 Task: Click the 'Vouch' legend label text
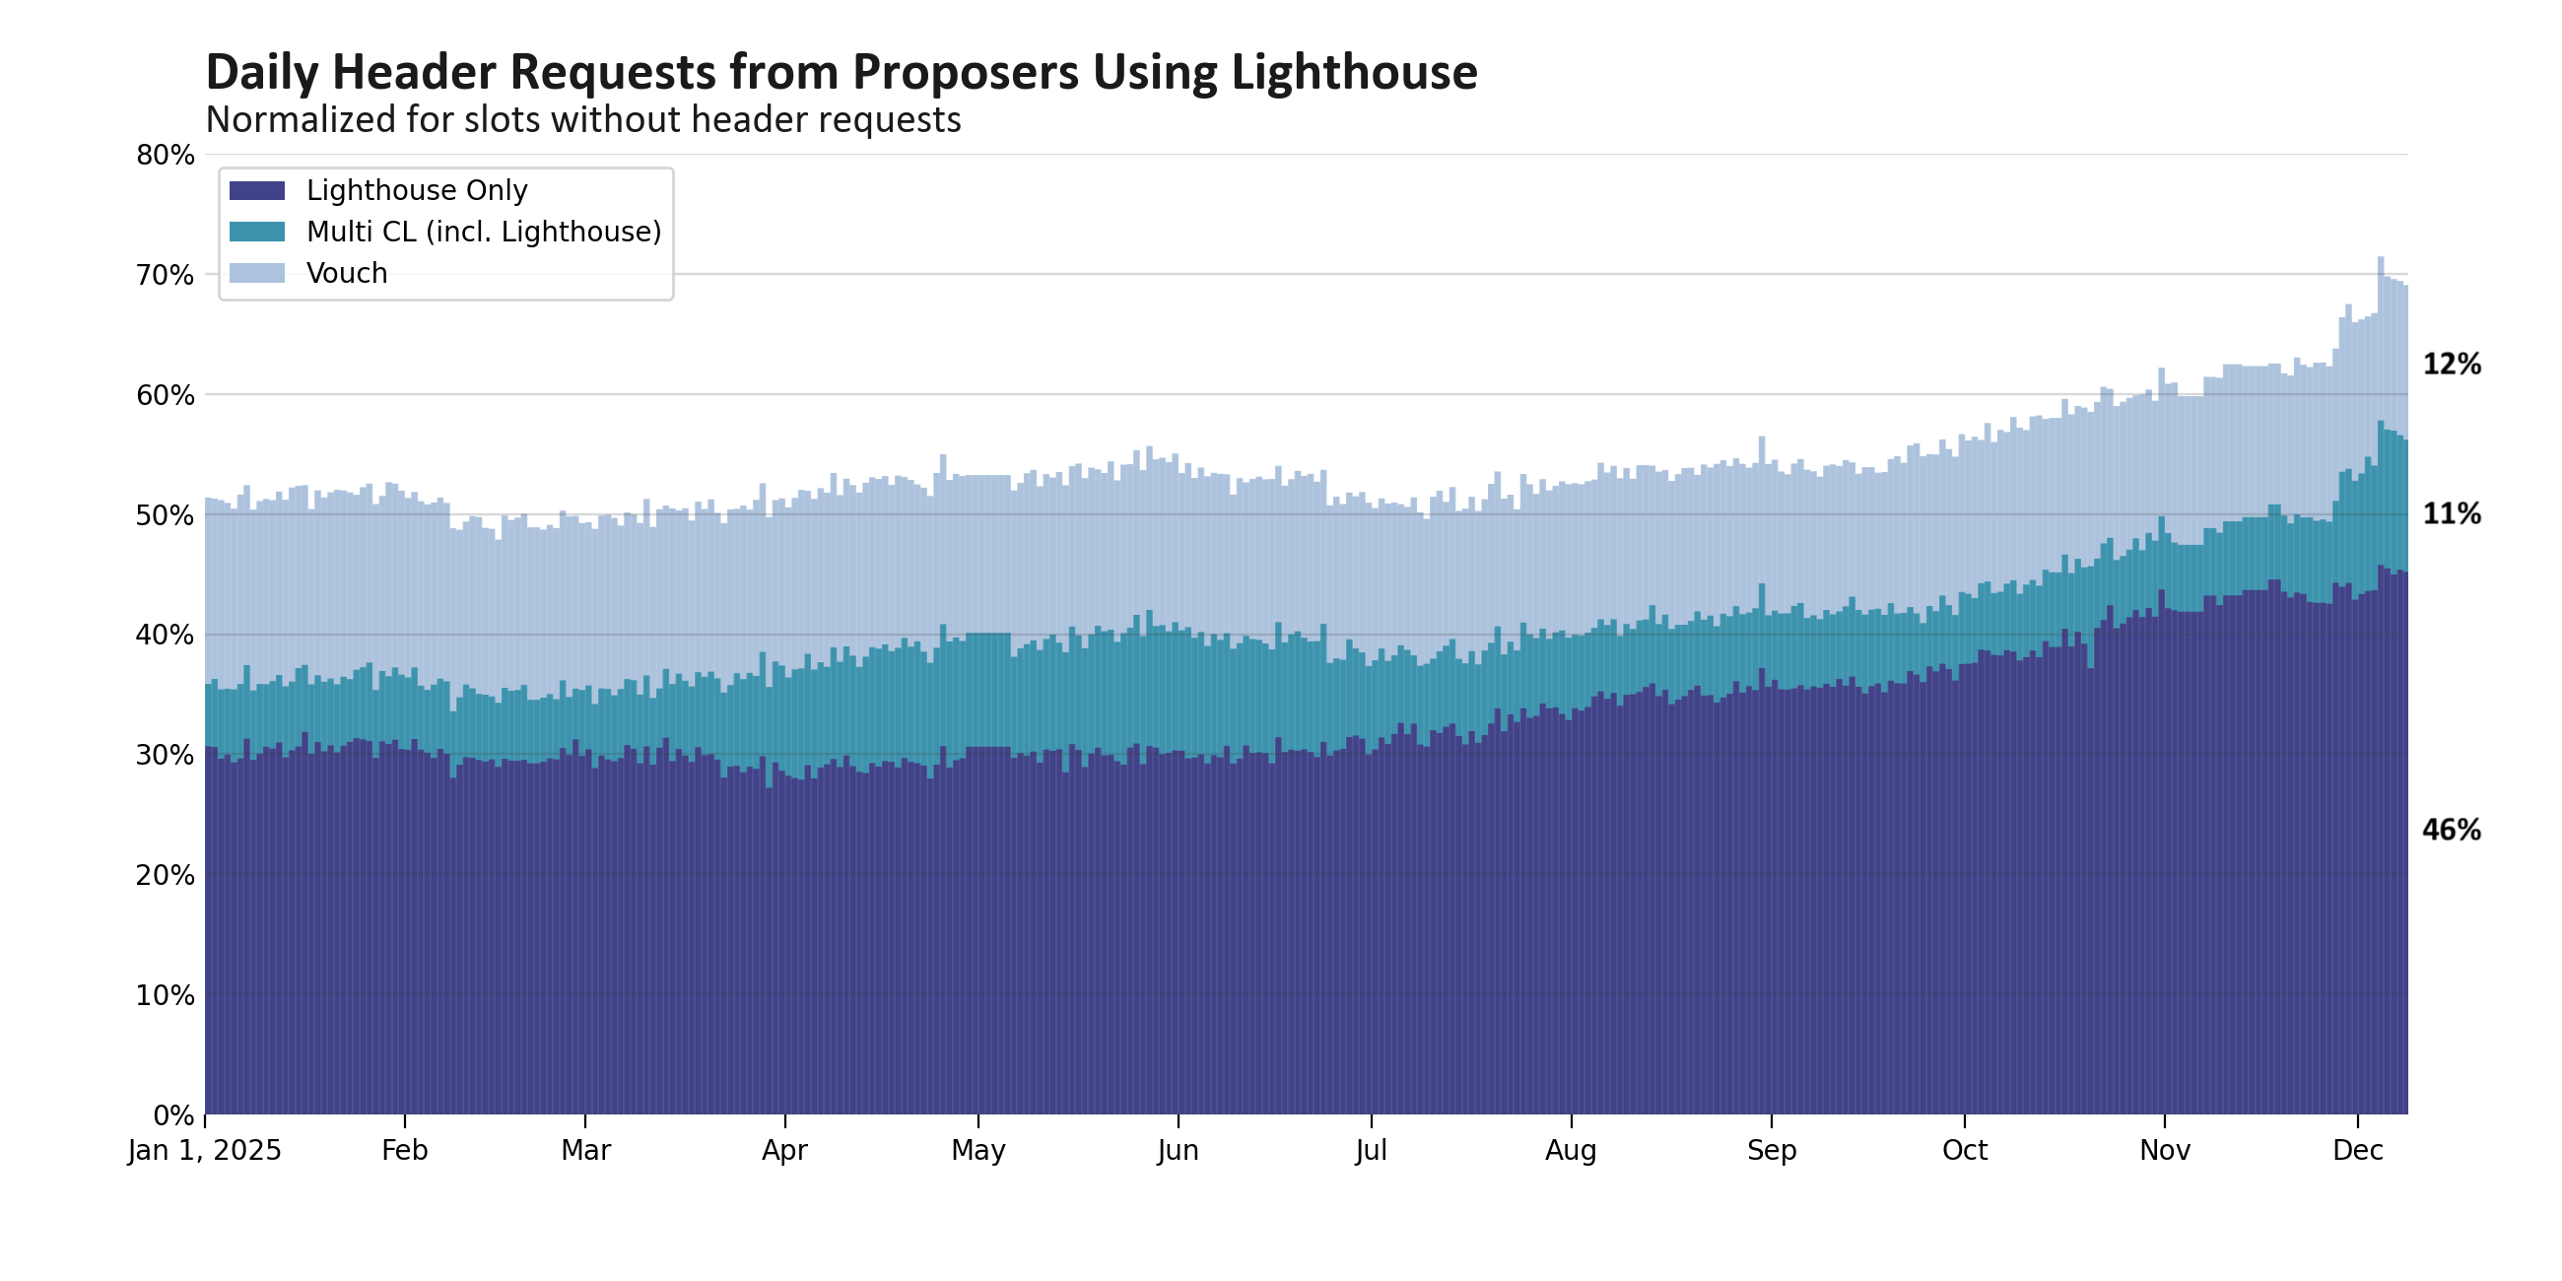346,273
